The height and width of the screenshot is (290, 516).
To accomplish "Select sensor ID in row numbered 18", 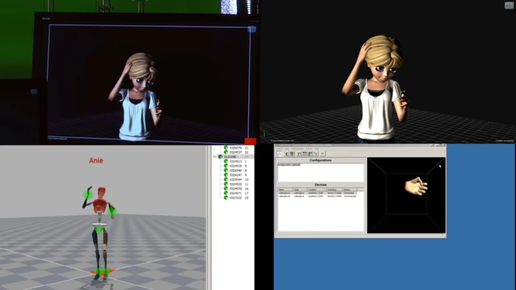I will point(236,198).
